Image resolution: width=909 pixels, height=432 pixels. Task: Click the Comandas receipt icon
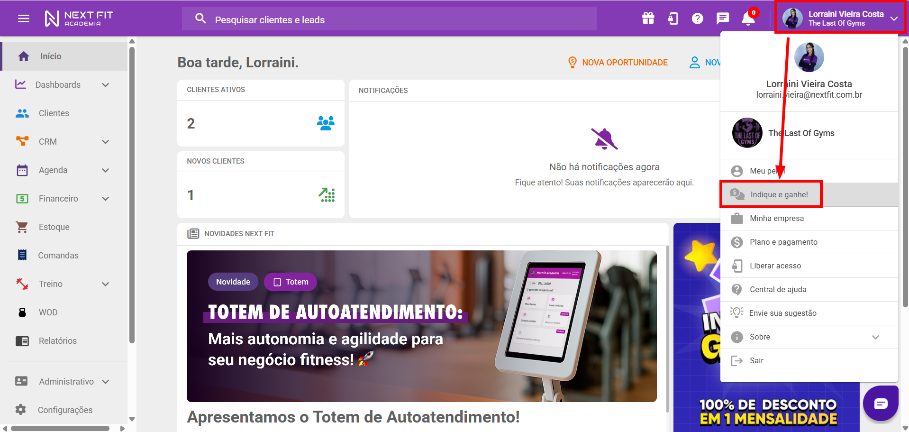click(x=22, y=255)
